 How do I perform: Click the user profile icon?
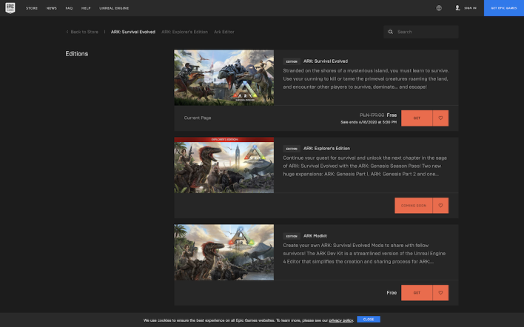pyautogui.click(x=457, y=8)
